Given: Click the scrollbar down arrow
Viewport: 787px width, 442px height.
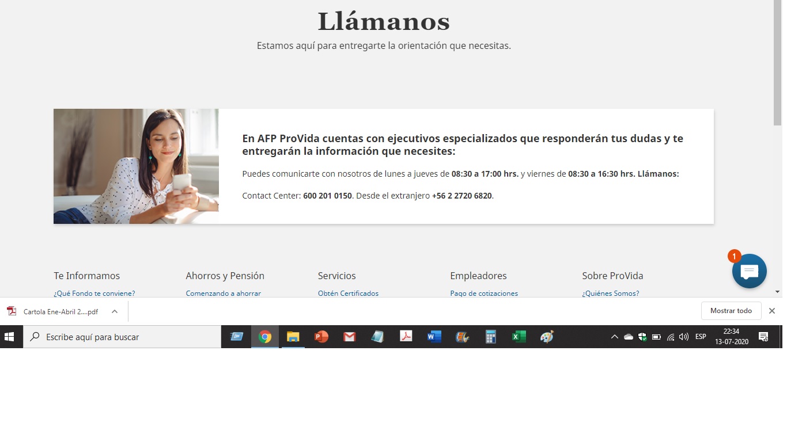Looking at the screenshot, I should (778, 292).
